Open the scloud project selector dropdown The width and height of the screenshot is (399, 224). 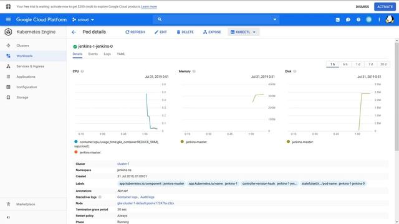pyautogui.click(x=83, y=19)
